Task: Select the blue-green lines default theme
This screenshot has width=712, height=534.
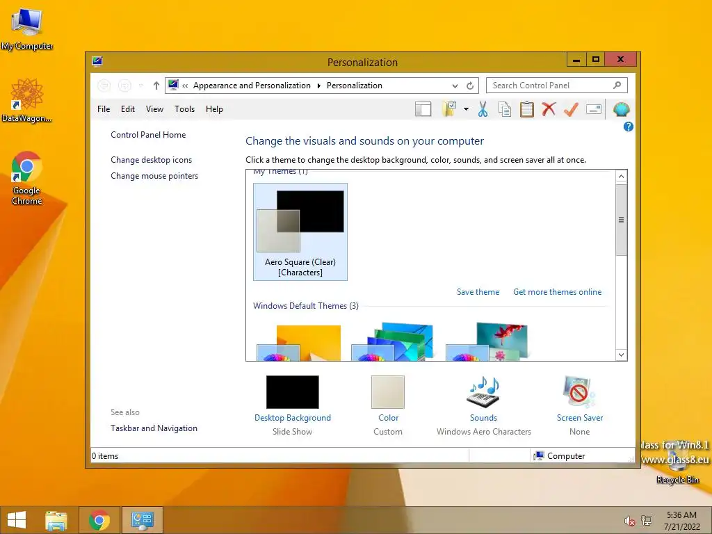Action: 392,342
